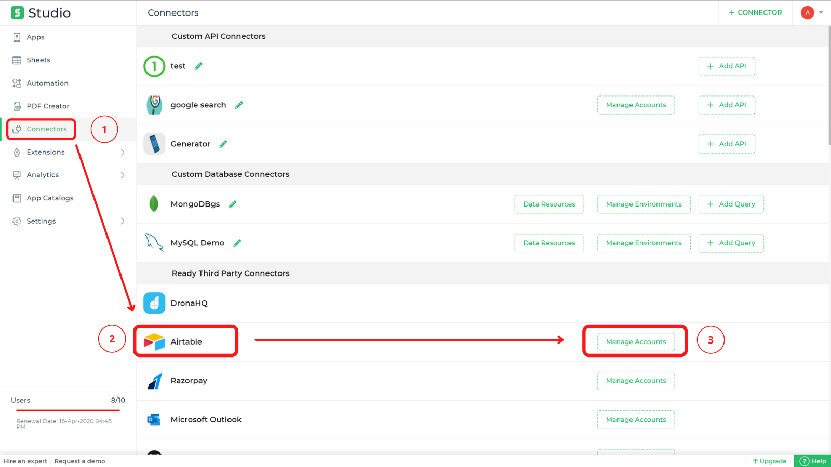
Task: Click the DronaHQ connector logo
Action: tap(154, 303)
